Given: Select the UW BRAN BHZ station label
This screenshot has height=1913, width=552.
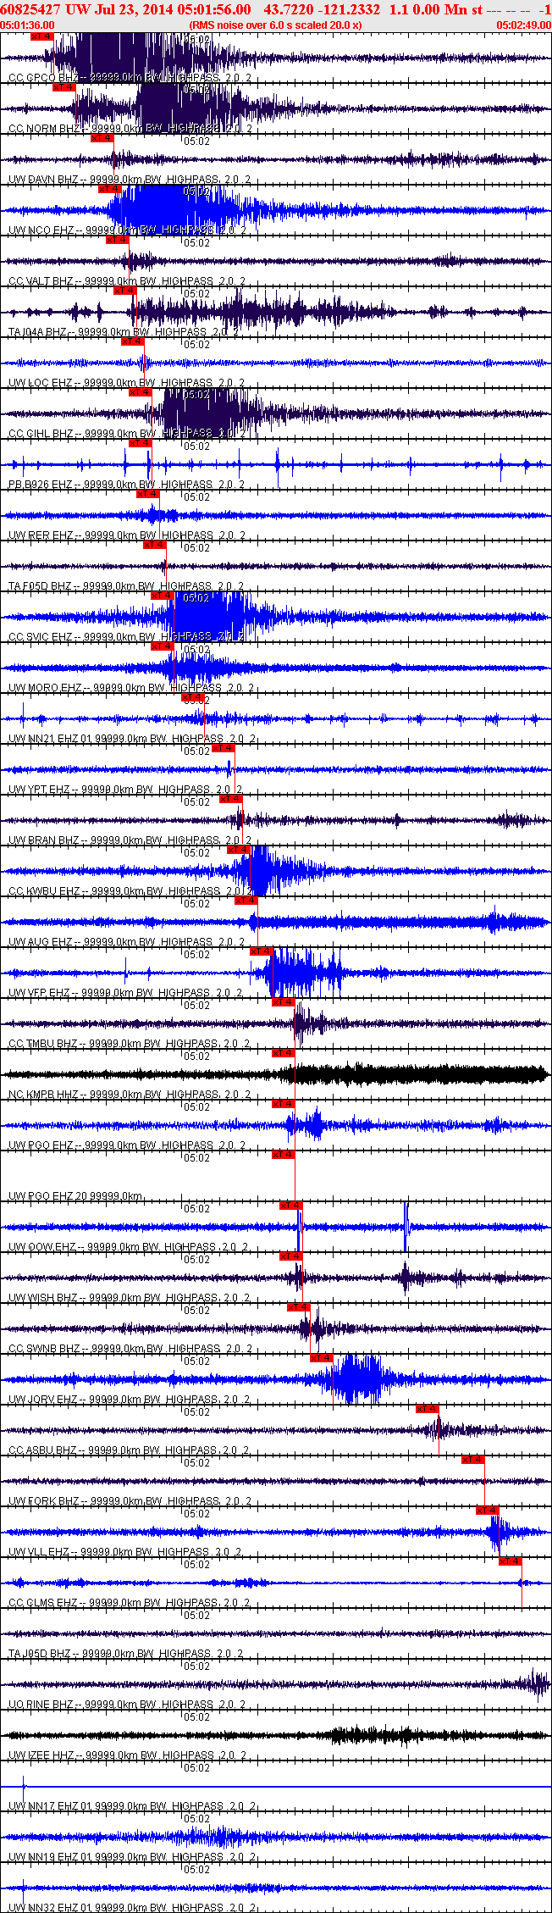Looking at the screenshot, I should 130,840.
